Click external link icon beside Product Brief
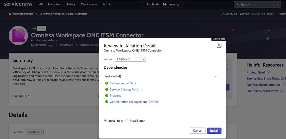Image resolution: width=286 pixels, height=139 pixels. 268,73
